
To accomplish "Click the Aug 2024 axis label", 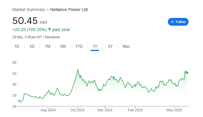I will 48,110.
